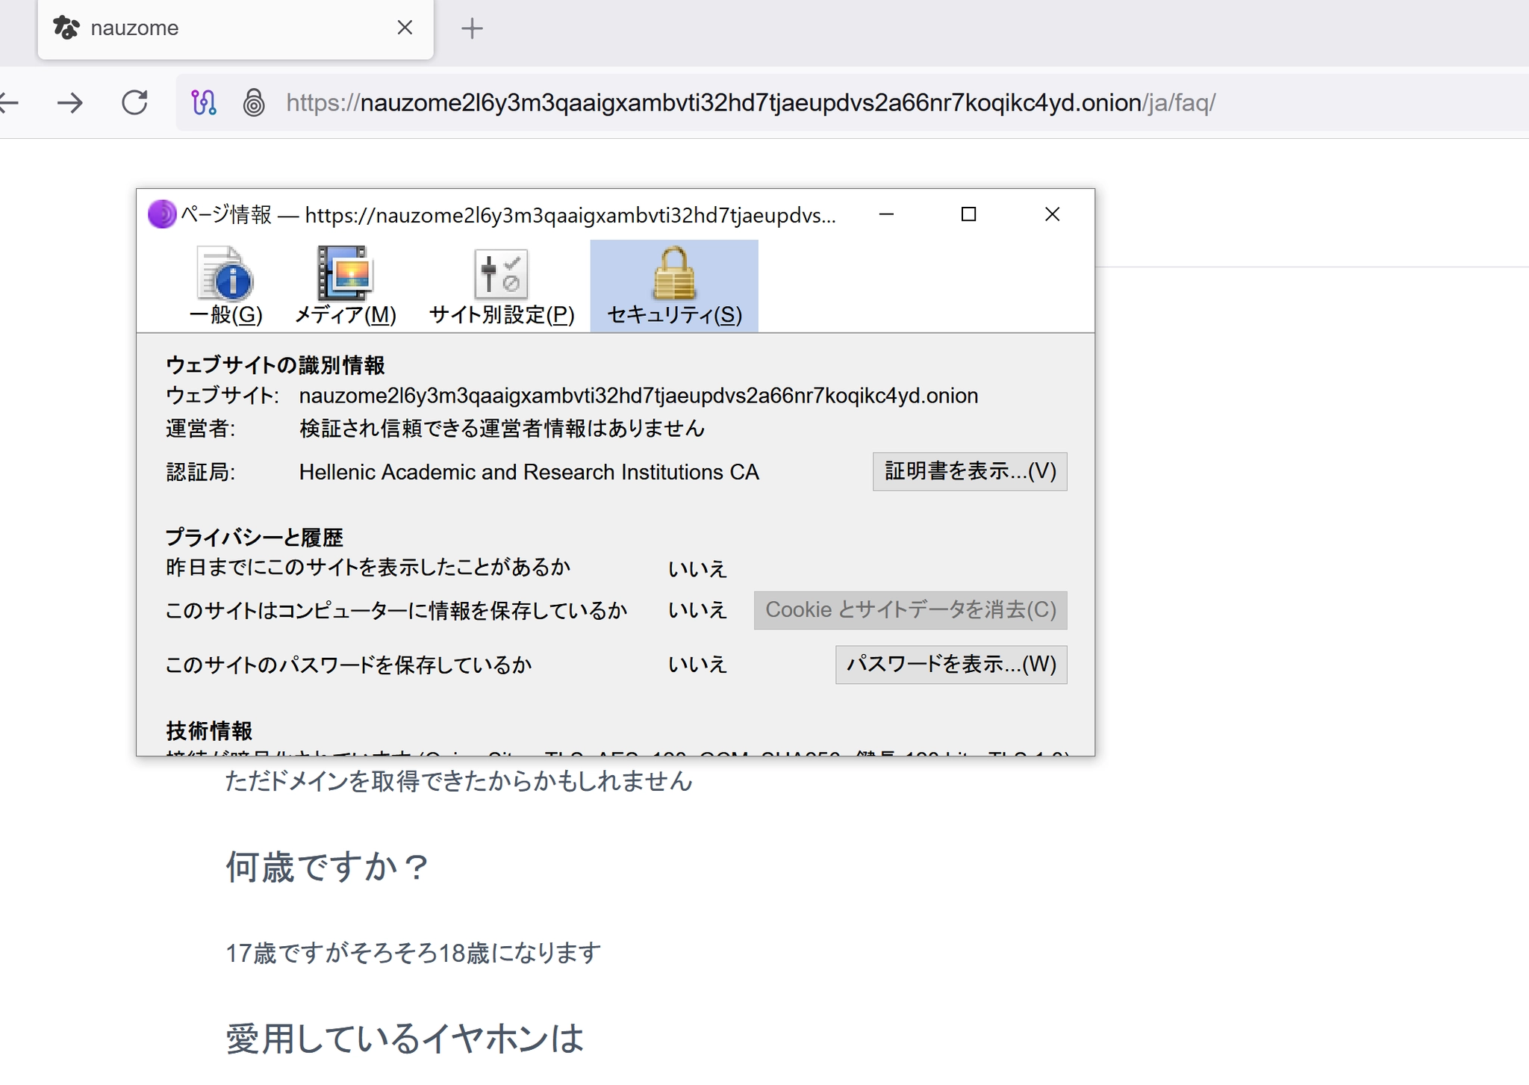
Task: Maximize the page info dialog
Action: (x=968, y=214)
